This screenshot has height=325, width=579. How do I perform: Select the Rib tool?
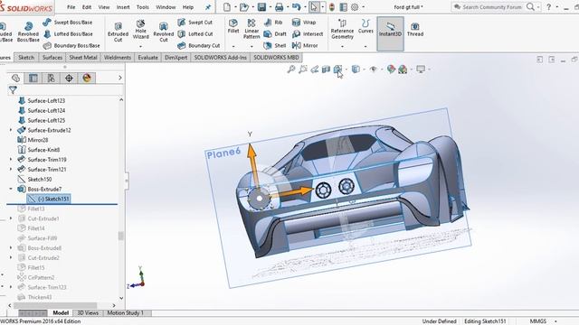pyautogui.click(x=273, y=23)
